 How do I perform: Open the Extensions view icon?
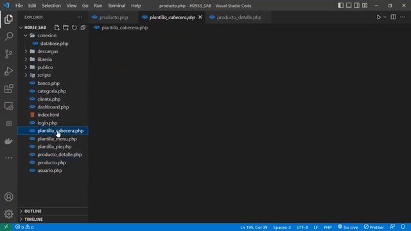8,89
